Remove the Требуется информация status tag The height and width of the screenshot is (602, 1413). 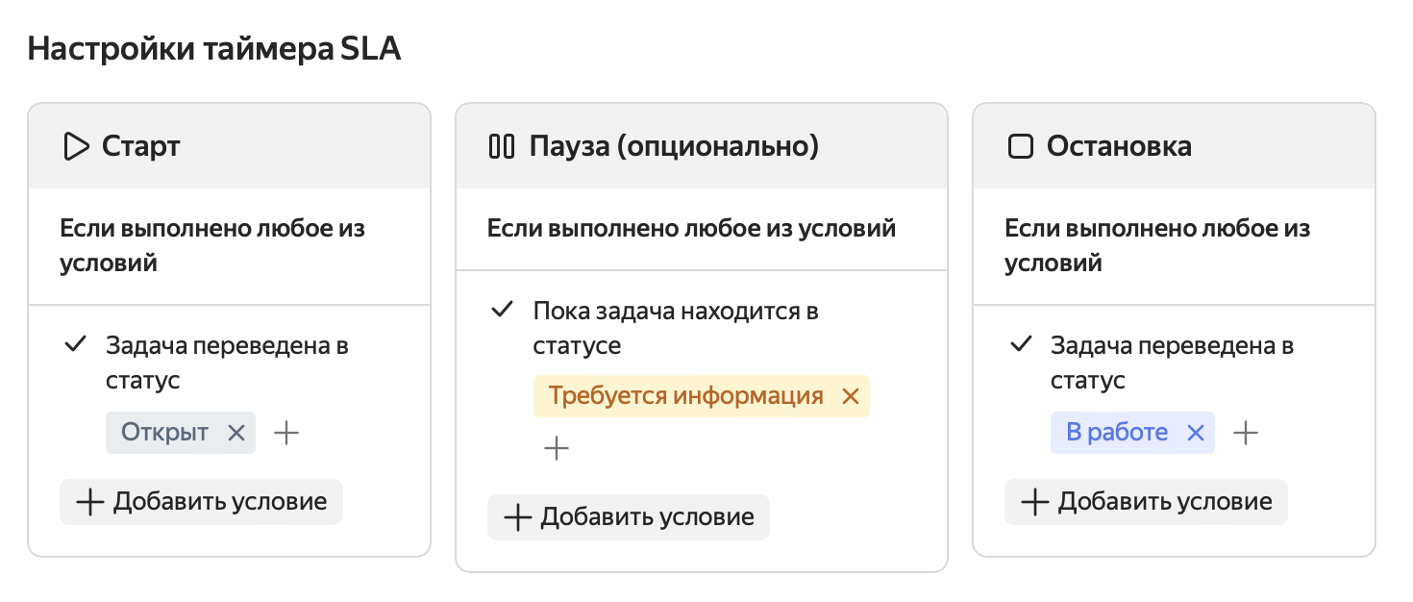(849, 395)
